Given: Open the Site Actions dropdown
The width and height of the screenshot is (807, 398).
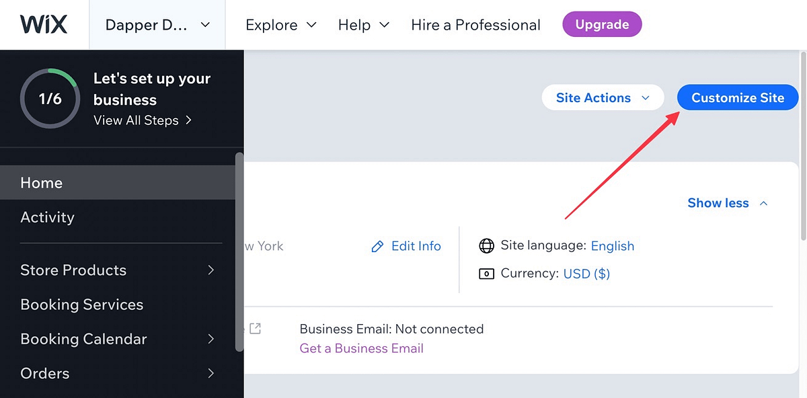Looking at the screenshot, I should (x=603, y=97).
